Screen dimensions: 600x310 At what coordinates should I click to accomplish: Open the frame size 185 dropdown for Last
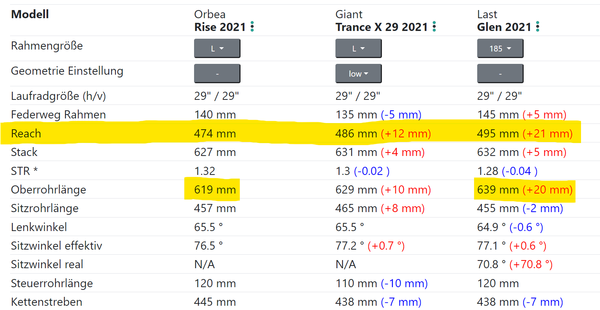tap(500, 49)
